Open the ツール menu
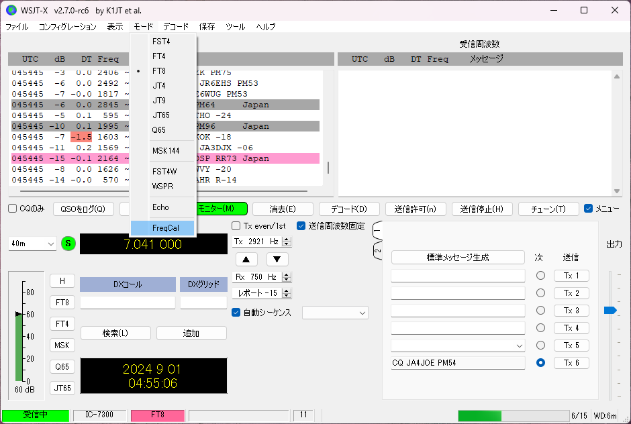631x424 pixels. [236, 27]
